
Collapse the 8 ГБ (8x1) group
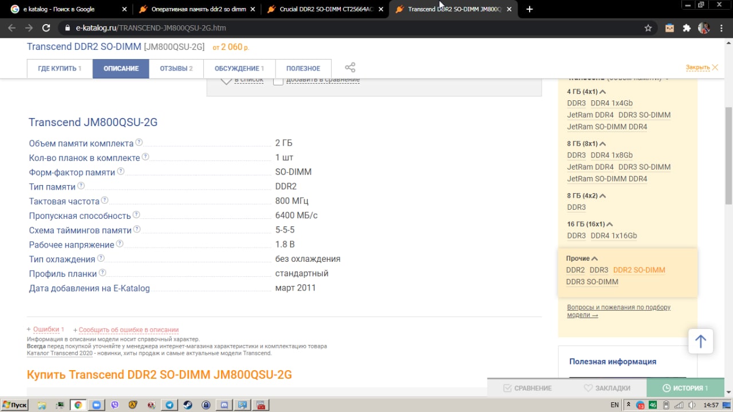pyautogui.click(x=603, y=144)
